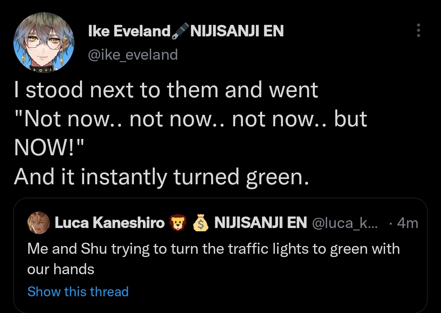Click the 4m timestamp
The height and width of the screenshot is (313, 441).
tap(407, 223)
